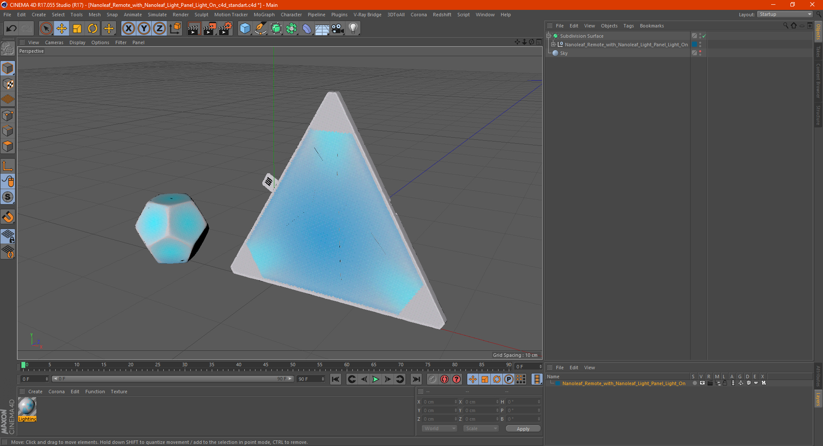Render to Picture Viewer
The height and width of the screenshot is (446, 823).
(x=210, y=29)
